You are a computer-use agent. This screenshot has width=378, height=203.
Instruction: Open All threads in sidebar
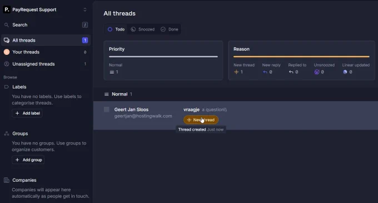46,40
